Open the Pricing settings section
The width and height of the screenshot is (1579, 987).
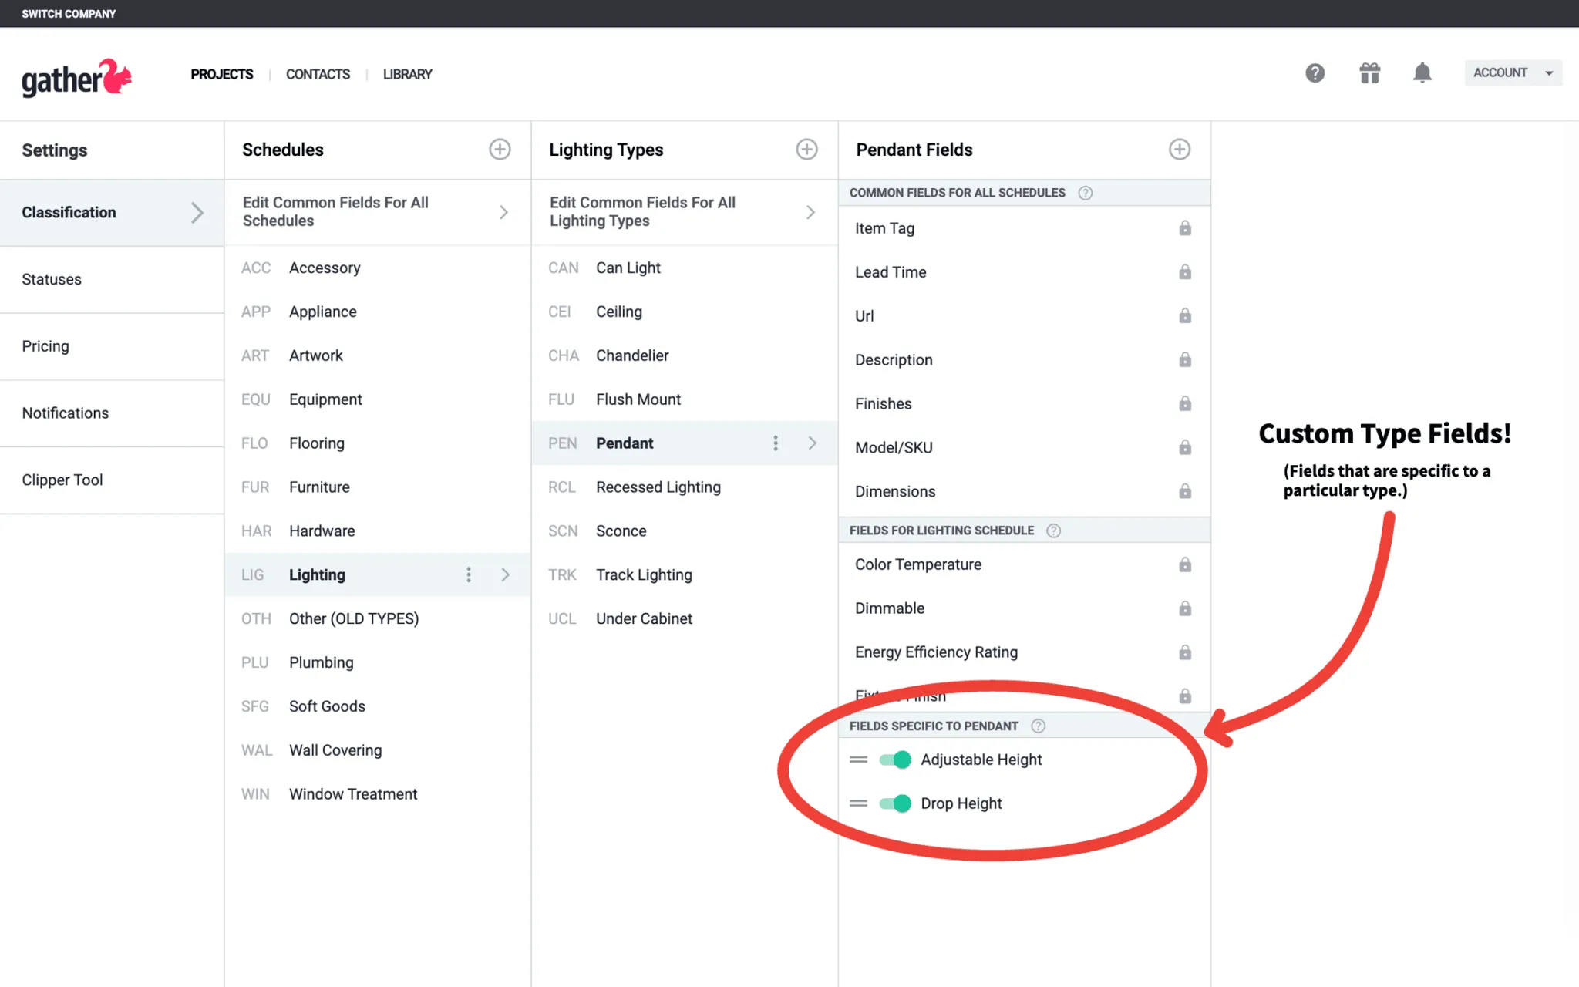112,346
